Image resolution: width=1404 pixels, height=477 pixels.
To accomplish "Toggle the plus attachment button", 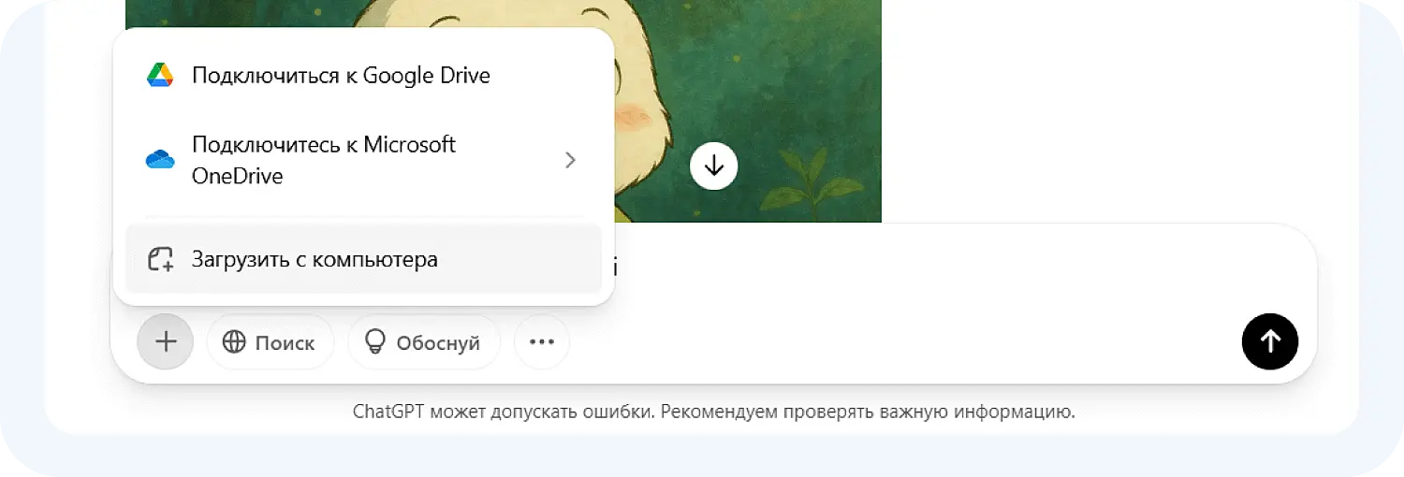I will click(166, 342).
